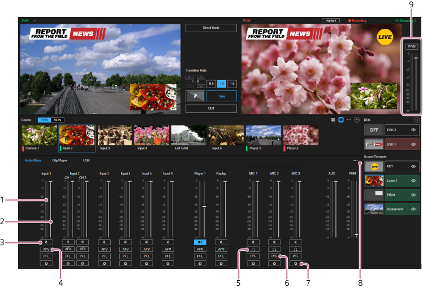
Task: Mute the Input 1 audio channel
Action: point(46,242)
